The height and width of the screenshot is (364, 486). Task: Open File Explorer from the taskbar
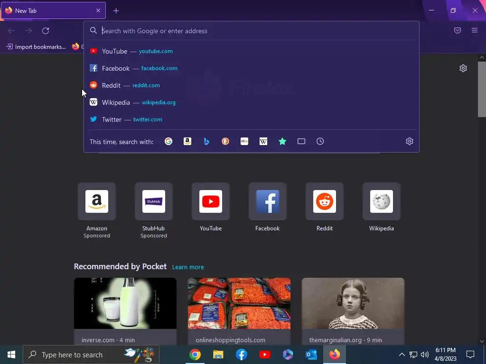click(218, 355)
